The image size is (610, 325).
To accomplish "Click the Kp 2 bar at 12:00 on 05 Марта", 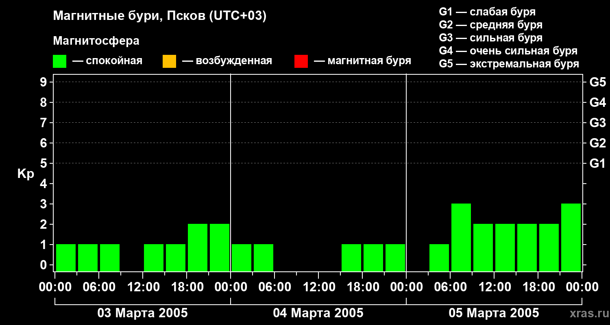I will [505, 247].
